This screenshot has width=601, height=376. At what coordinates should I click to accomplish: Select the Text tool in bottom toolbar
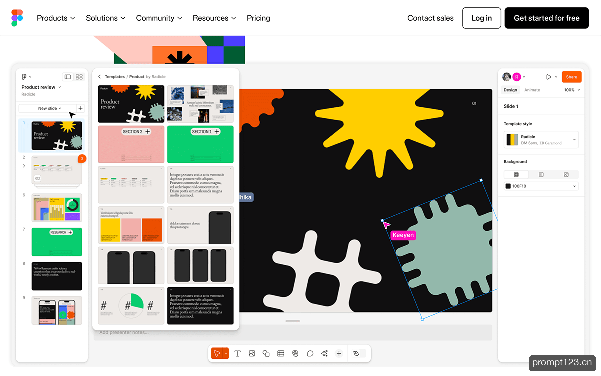pos(238,353)
